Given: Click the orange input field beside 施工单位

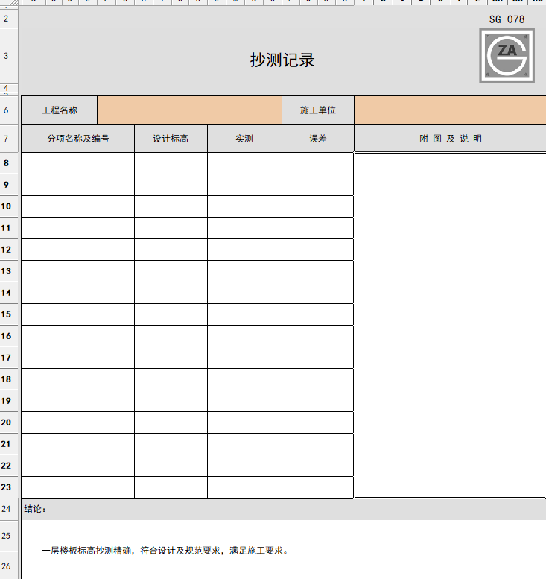Looking at the screenshot, I should coord(450,110).
